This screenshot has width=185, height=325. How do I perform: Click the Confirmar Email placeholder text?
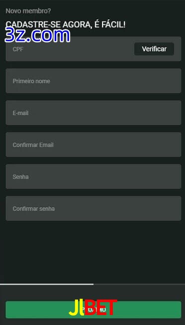pyautogui.click(x=33, y=145)
